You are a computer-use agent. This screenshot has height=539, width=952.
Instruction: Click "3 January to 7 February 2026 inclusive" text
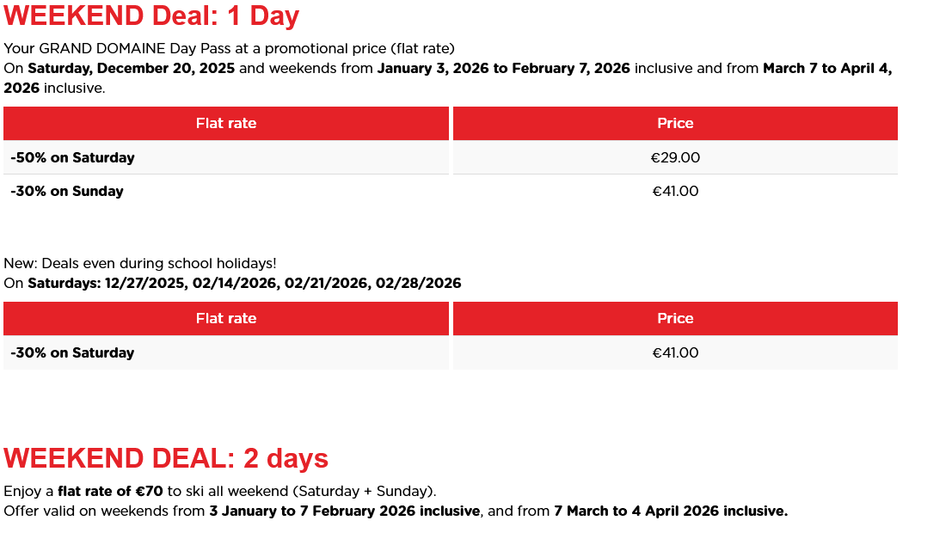[344, 511]
